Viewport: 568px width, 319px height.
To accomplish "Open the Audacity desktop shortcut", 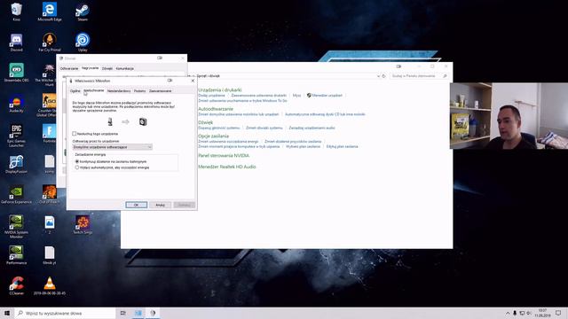I will (16, 103).
